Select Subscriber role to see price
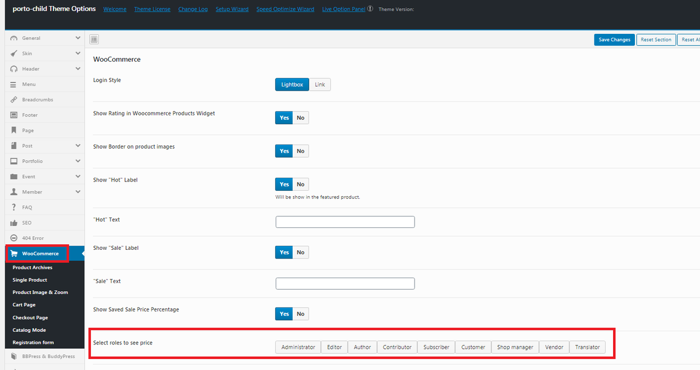The height and width of the screenshot is (370, 700). click(436, 347)
